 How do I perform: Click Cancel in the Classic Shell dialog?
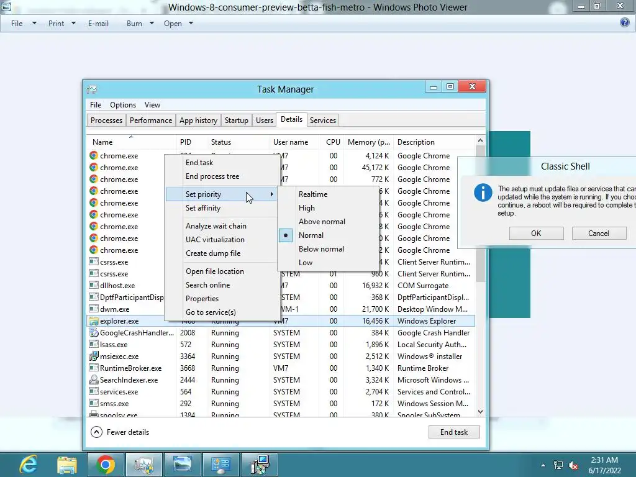[599, 234]
